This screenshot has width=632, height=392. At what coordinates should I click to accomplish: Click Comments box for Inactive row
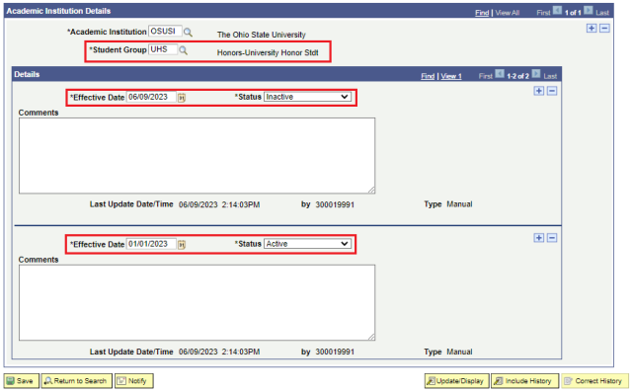(197, 155)
